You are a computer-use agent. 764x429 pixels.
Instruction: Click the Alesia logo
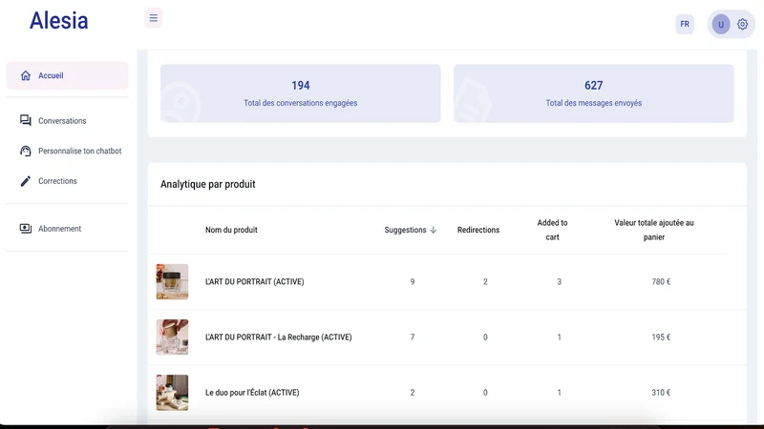coord(58,20)
